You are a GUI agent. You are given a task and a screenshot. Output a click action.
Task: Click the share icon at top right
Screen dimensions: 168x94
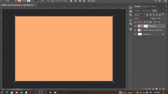point(166,1)
